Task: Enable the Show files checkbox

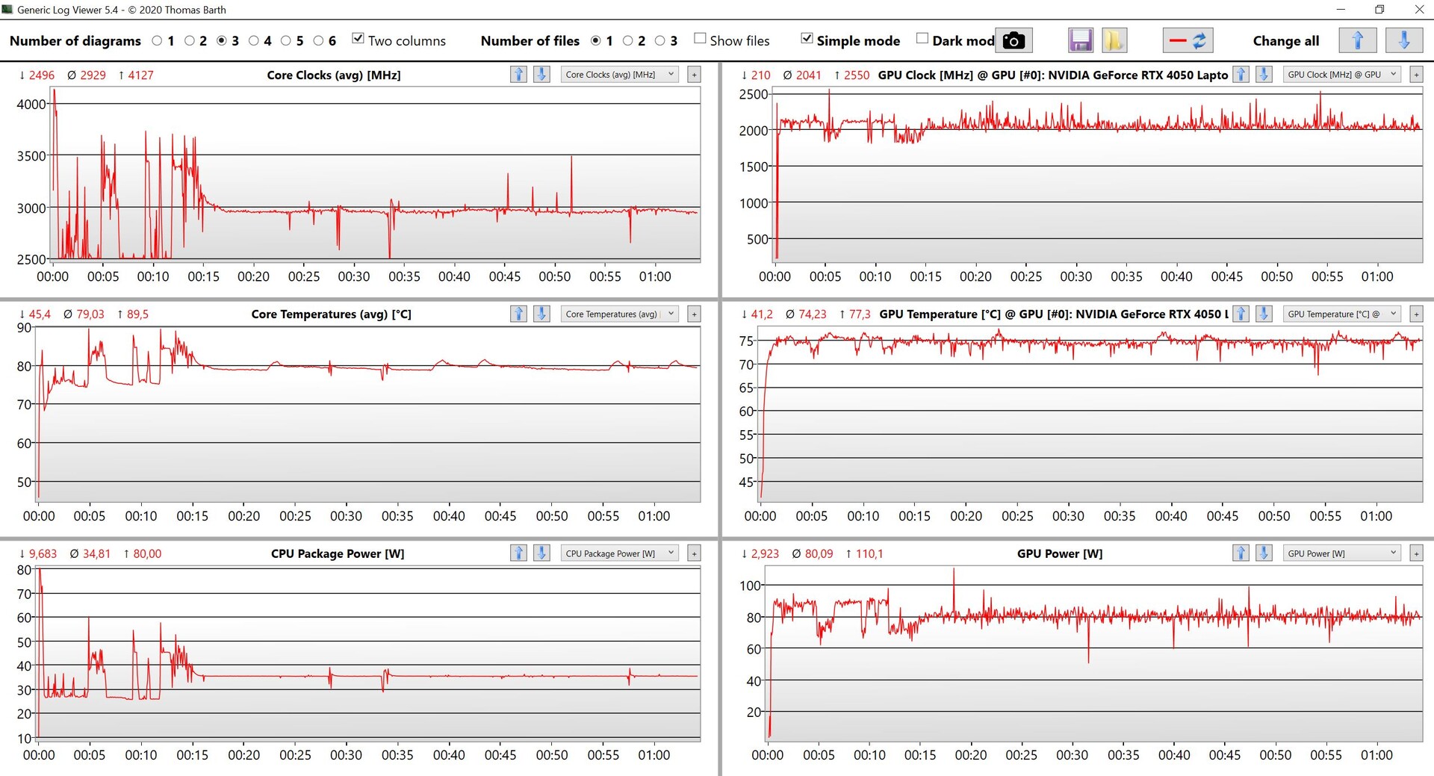Action: point(700,39)
